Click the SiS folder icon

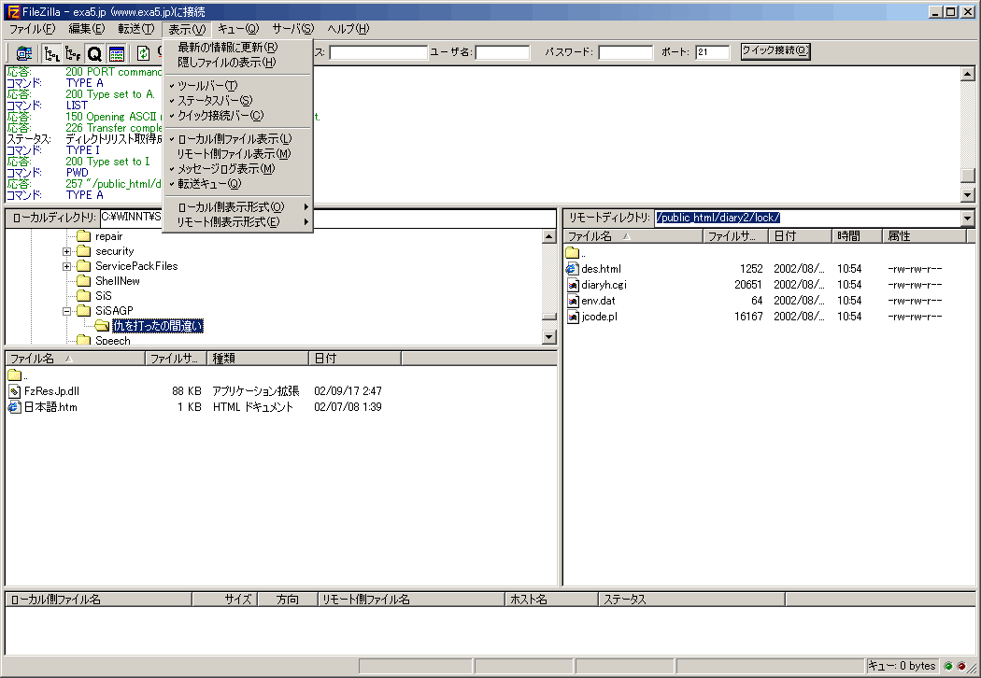pos(83,296)
